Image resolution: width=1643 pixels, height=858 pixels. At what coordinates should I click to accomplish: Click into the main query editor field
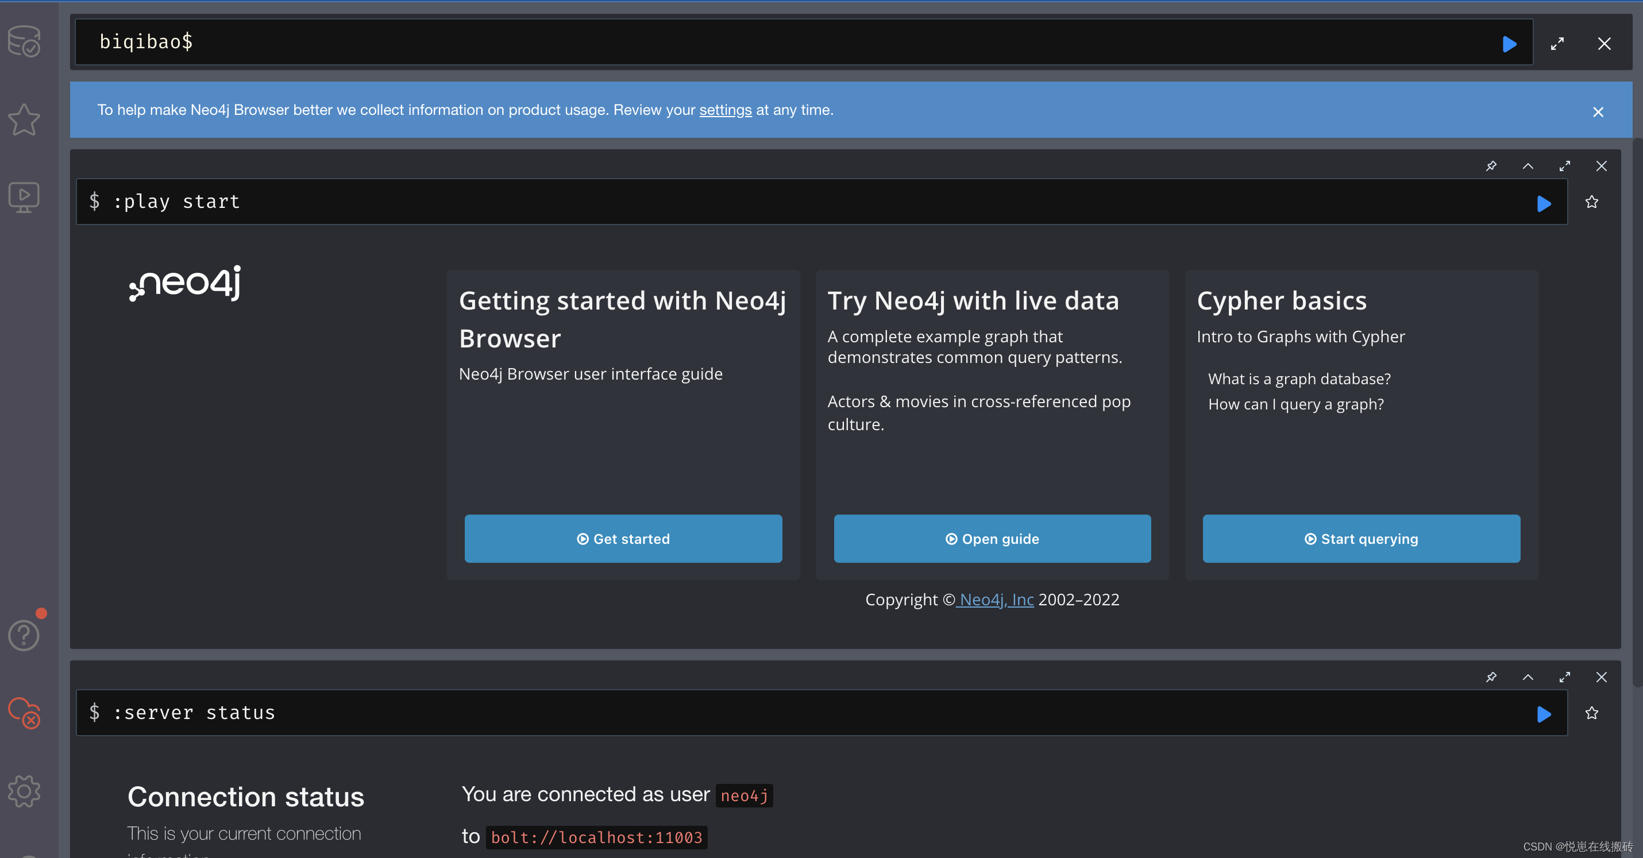765,42
